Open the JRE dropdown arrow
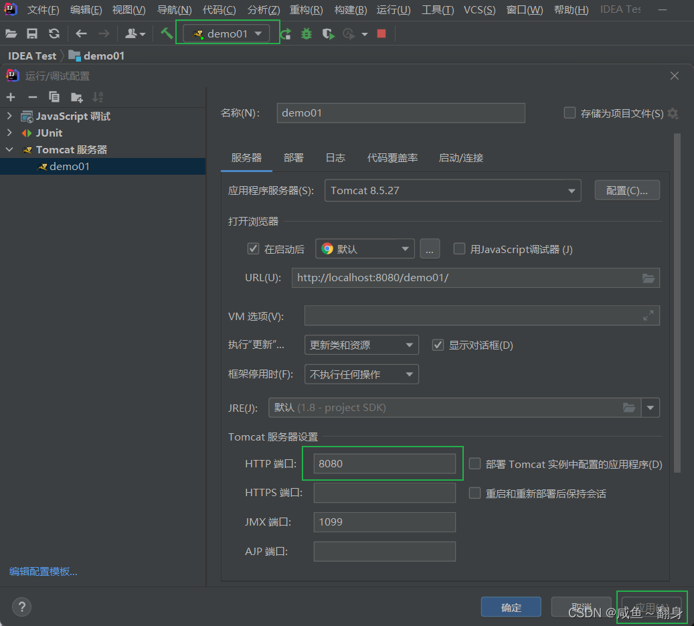The height and width of the screenshot is (626, 694). (650, 407)
